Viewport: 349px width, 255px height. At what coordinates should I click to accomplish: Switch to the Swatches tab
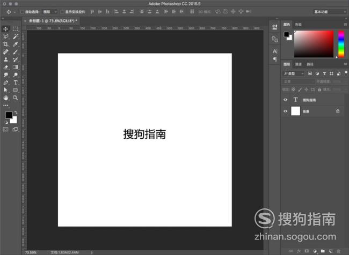298,25
